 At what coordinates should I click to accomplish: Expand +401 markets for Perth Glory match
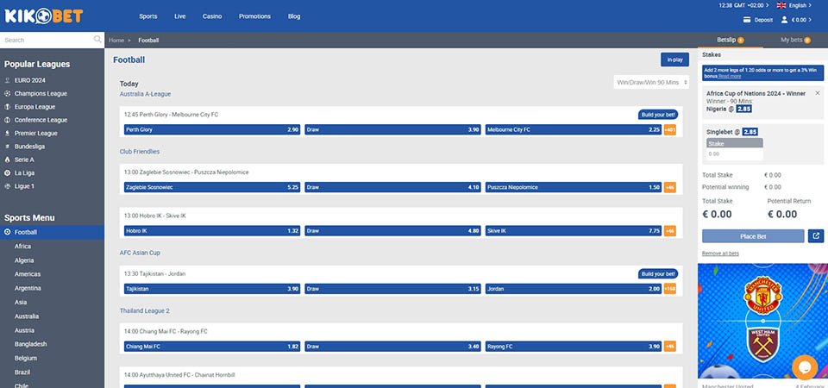coord(670,129)
